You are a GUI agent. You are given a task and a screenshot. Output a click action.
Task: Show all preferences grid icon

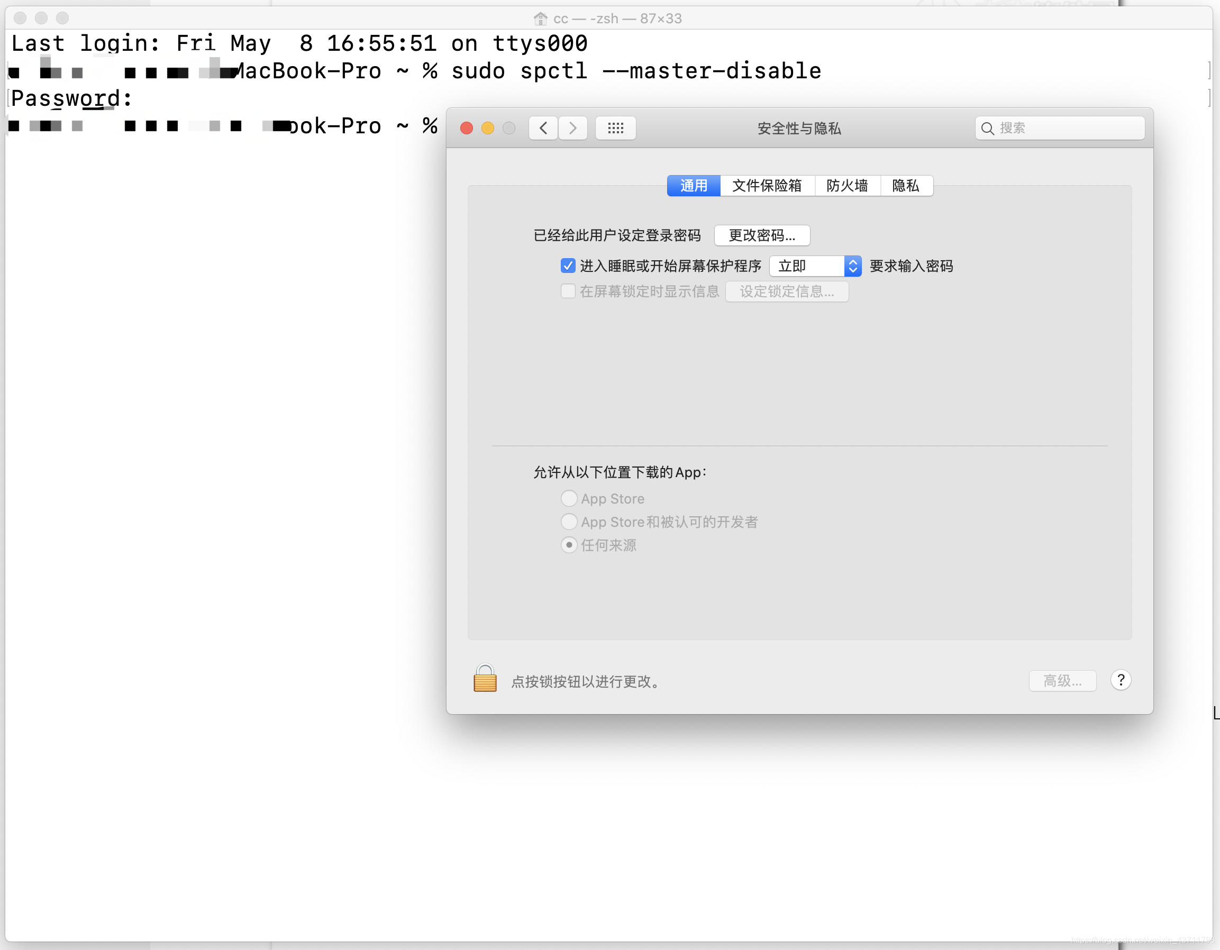tap(615, 129)
